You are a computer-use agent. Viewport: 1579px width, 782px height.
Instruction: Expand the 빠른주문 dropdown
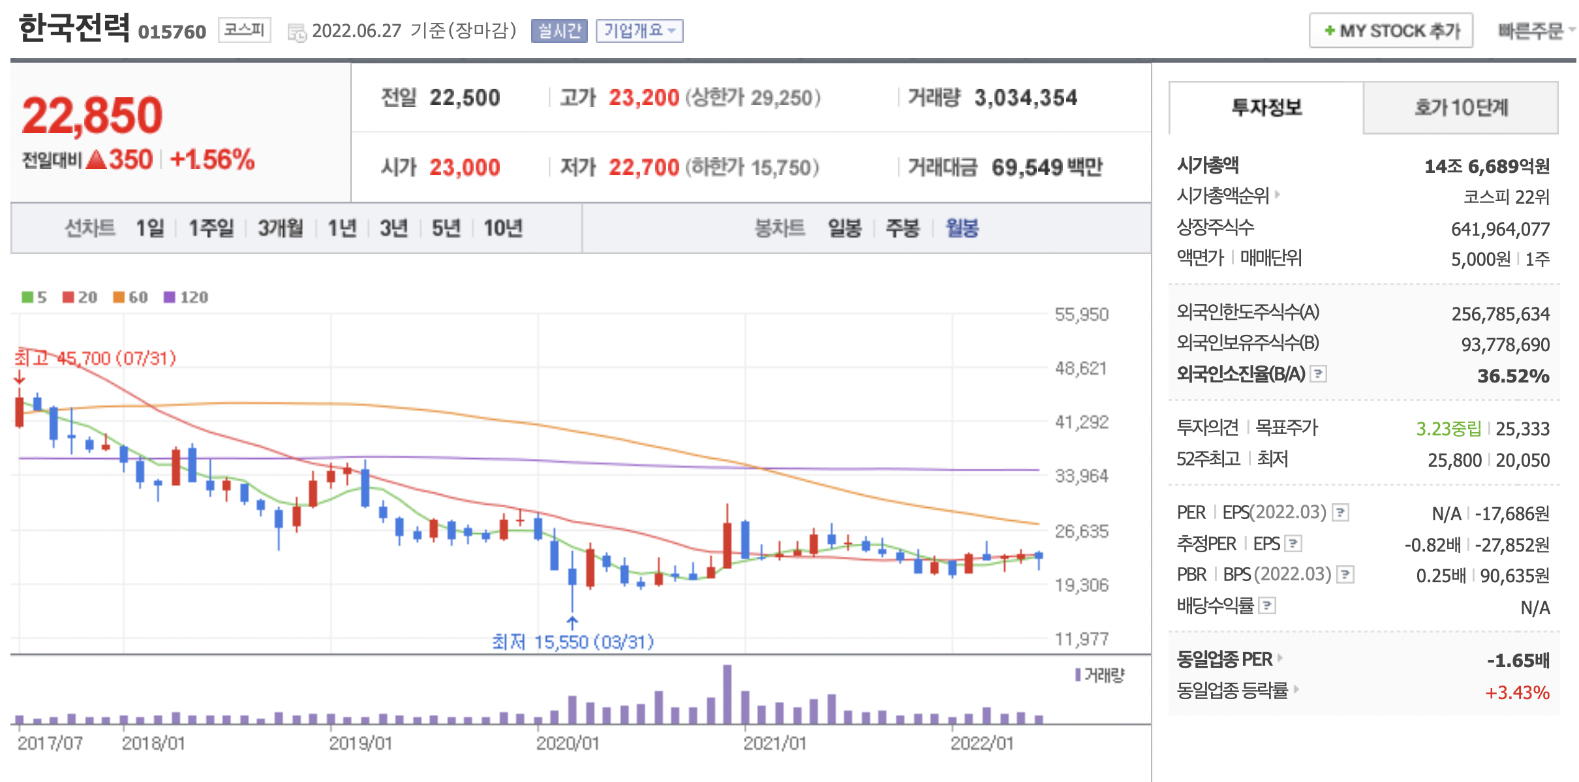coord(1536,31)
